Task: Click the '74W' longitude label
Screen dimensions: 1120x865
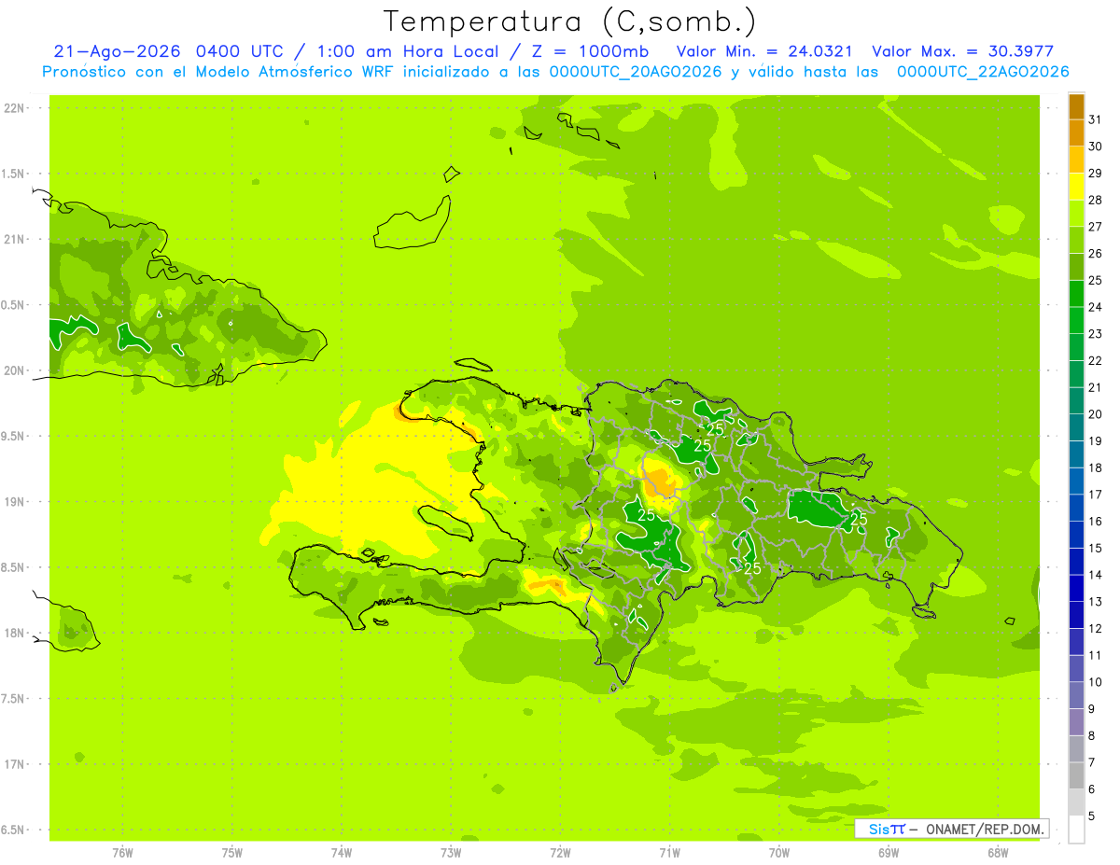Action: (x=342, y=853)
